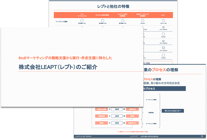Click the 認識、取り組みの方向性を決定 text line
The image size is (207, 140).
tap(162, 83)
